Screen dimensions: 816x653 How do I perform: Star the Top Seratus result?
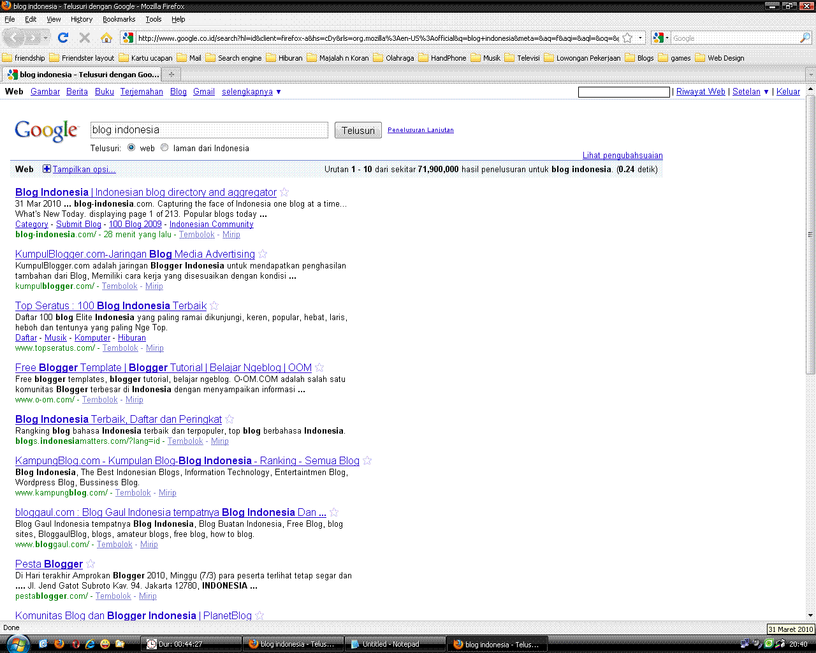point(214,305)
